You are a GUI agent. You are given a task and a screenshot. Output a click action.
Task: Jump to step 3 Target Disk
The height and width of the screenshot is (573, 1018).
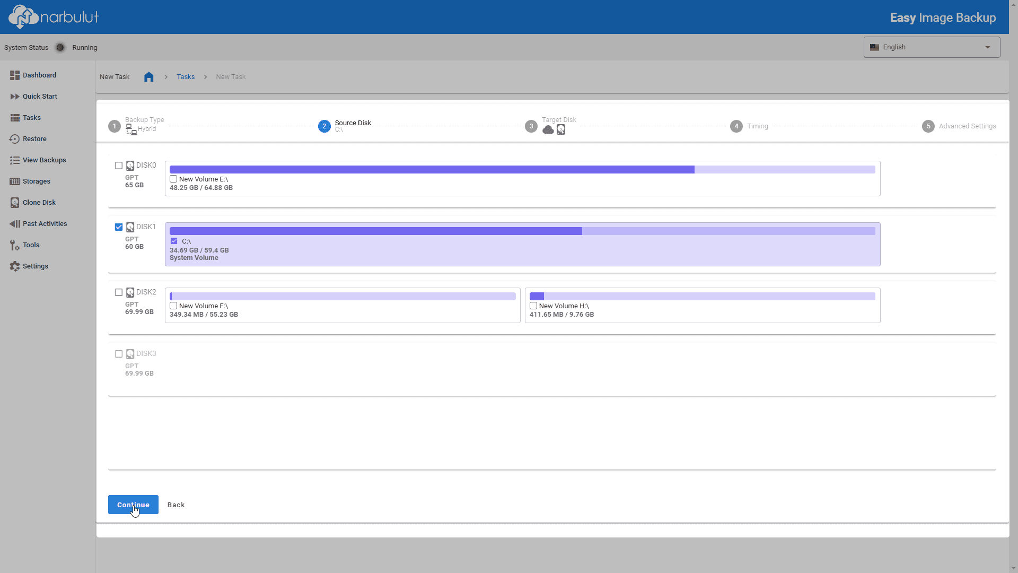550,126
